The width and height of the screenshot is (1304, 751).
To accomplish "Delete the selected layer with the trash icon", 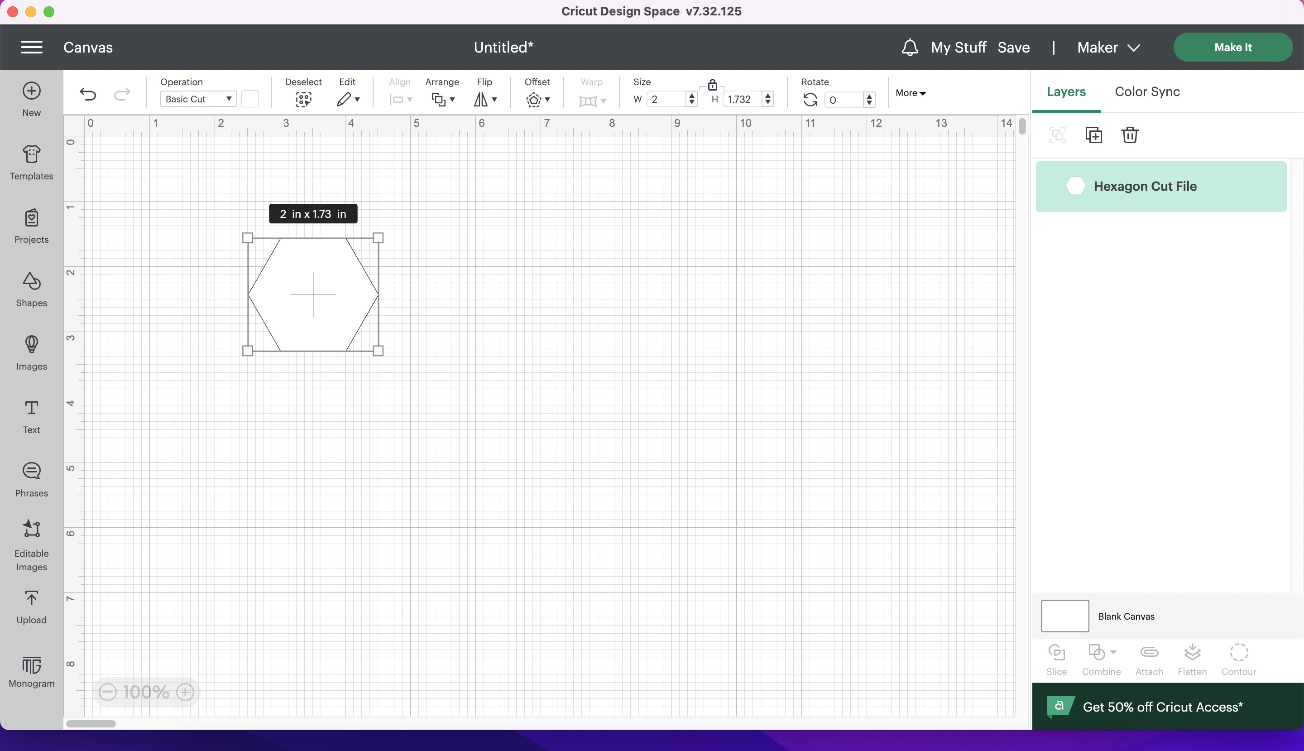I will (1129, 135).
